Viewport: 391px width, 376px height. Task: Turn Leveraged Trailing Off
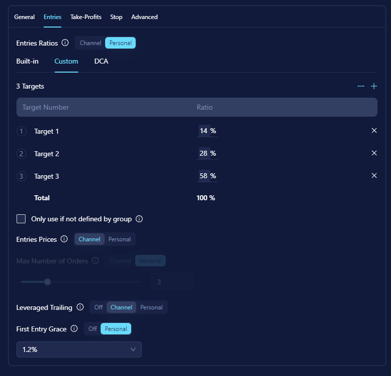99,307
